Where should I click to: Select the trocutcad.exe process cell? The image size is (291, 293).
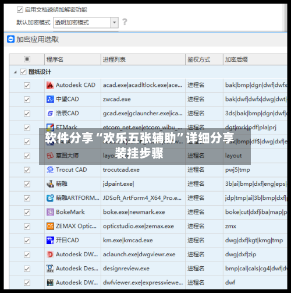click(x=143, y=170)
